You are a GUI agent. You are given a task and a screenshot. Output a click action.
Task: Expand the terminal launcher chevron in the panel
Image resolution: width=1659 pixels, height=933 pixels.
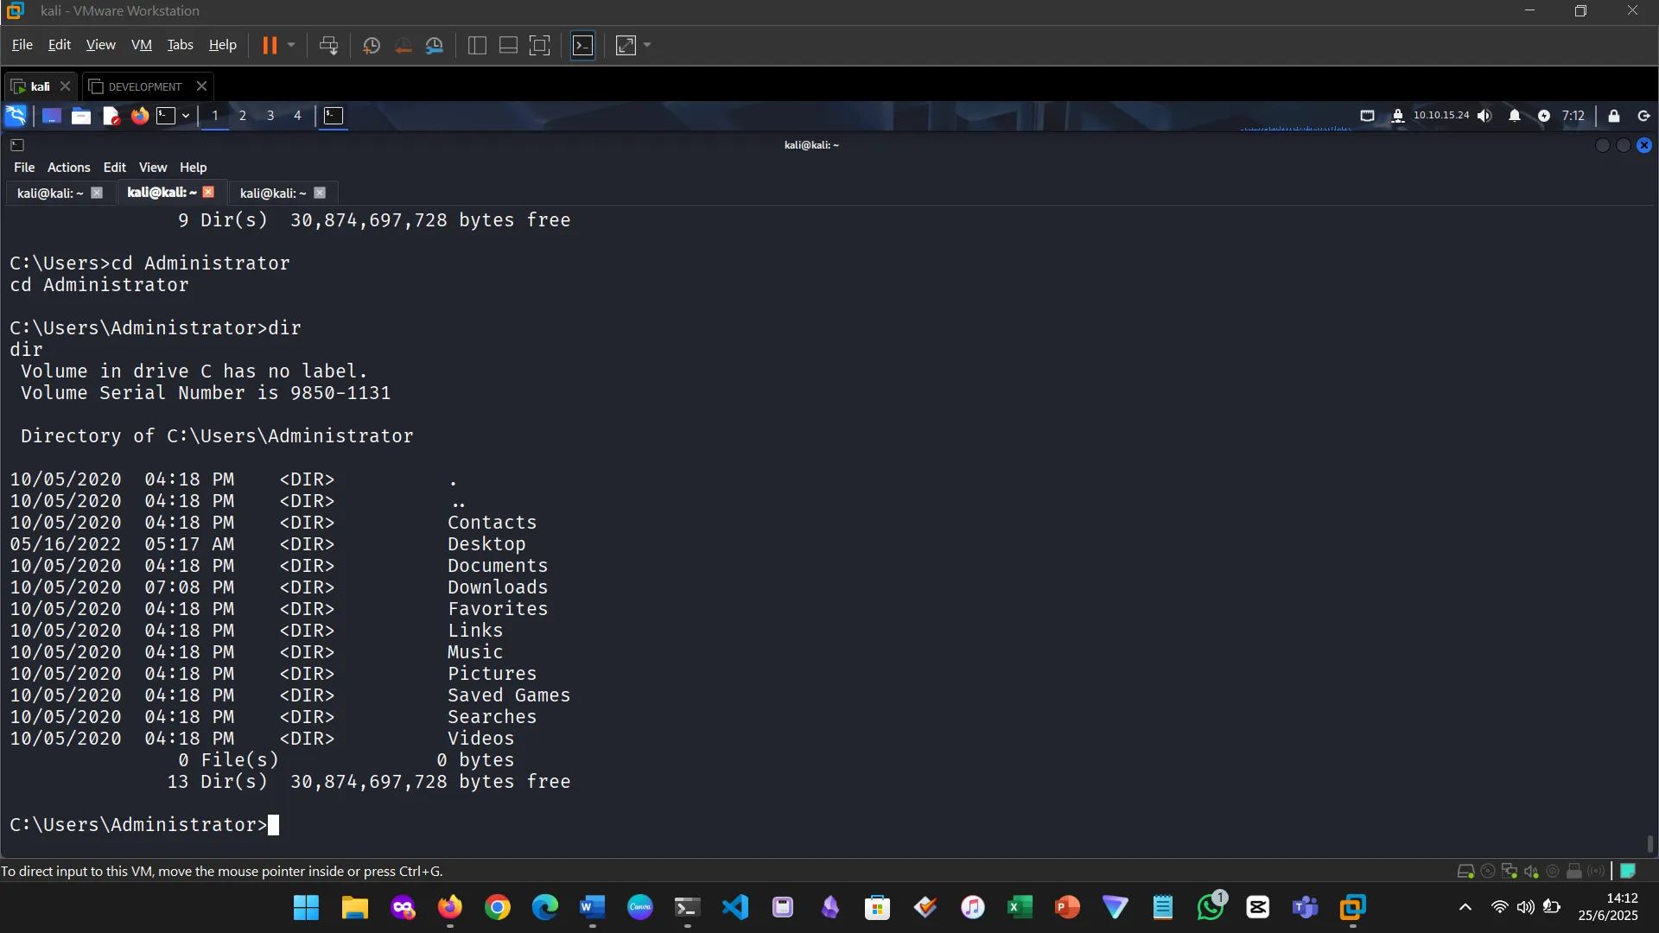(x=185, y=116)
